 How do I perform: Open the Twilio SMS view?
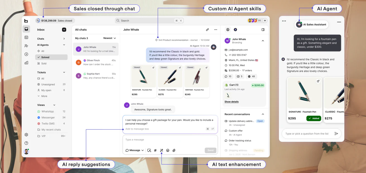click(x=51, y=123)
